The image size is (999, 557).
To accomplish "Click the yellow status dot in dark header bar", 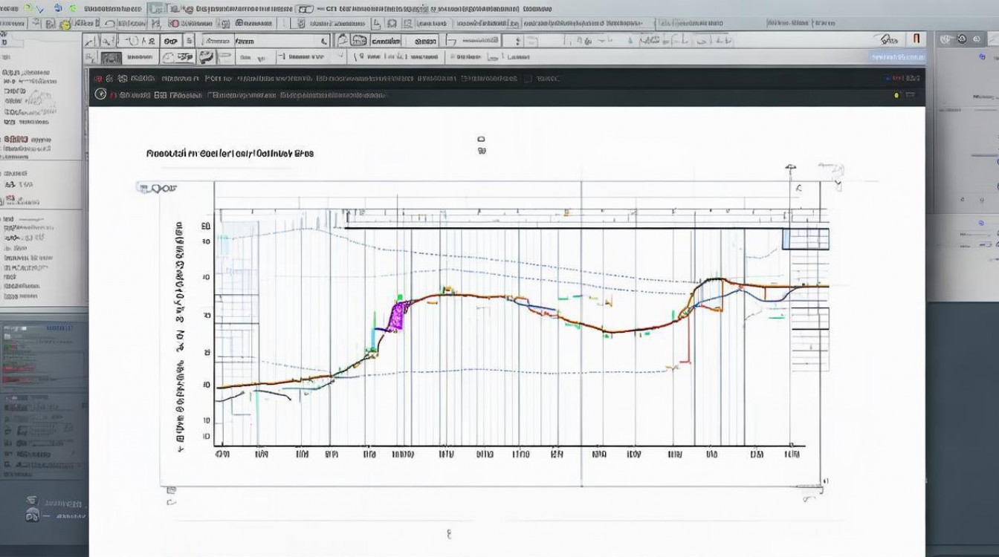I will [896, 95].
